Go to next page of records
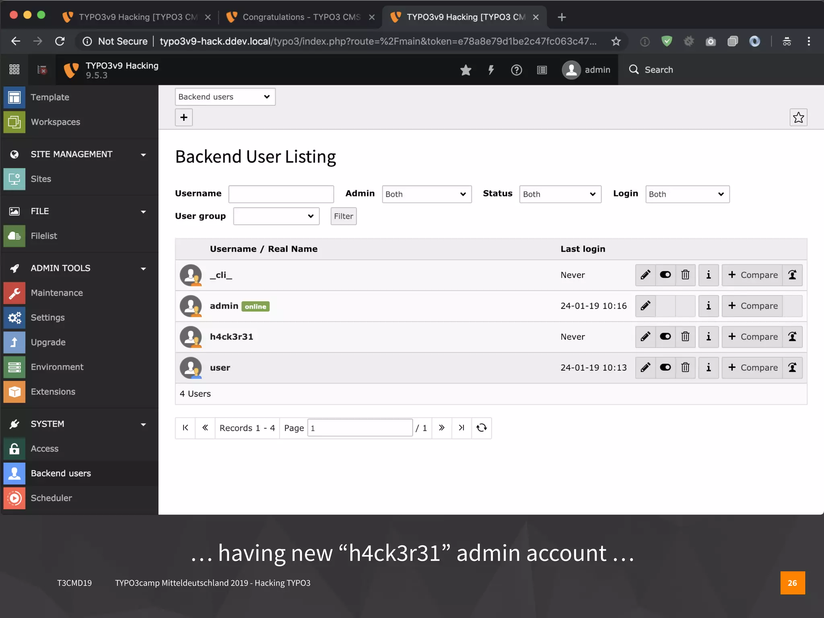Image resolution: width=824 pixels, height=618 pixels. 442,428
